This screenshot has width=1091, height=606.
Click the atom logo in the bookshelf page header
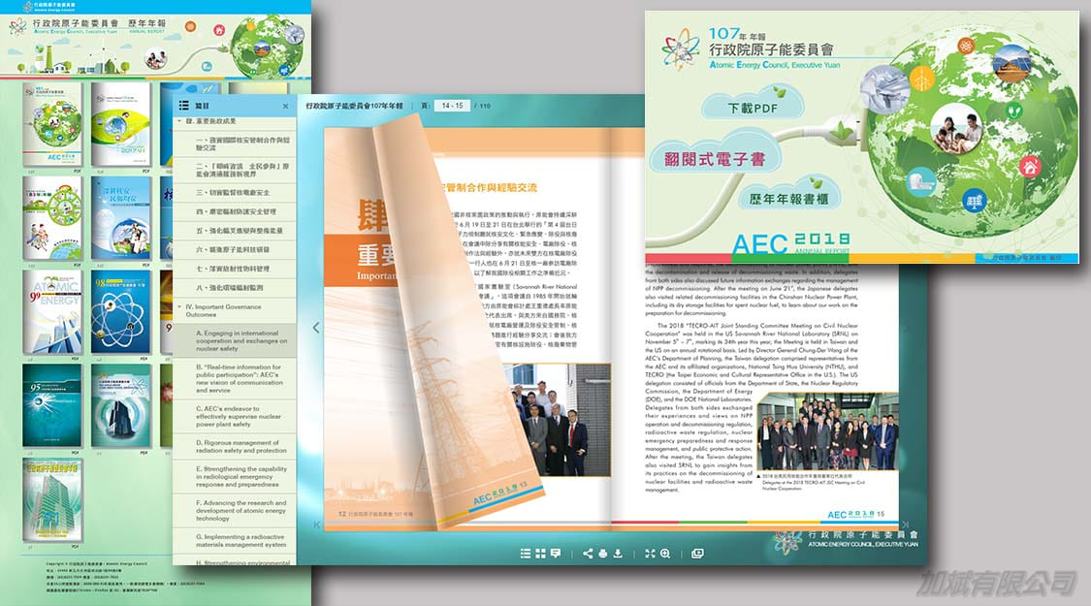(18, 26)
